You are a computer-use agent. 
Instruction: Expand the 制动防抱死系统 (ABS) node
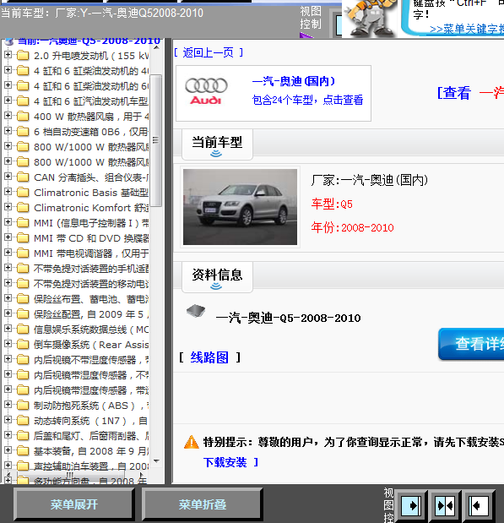(x=8, y=405)
